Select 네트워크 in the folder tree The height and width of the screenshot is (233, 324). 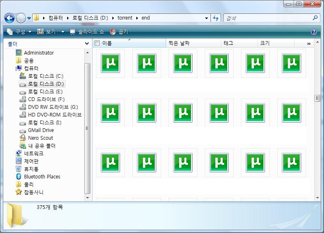(30, 154)
